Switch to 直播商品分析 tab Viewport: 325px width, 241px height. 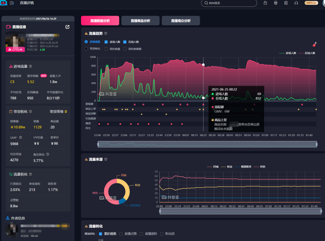point(140,21)
